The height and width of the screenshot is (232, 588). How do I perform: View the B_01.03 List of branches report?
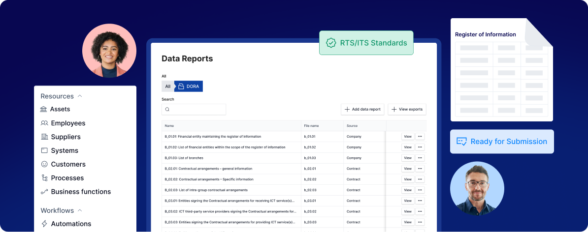pyautogui.click(x=407, y=158)
